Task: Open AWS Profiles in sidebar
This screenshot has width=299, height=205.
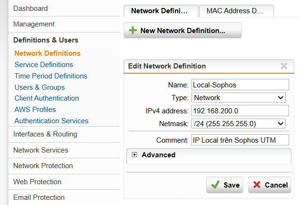Action: coord(35,110)
